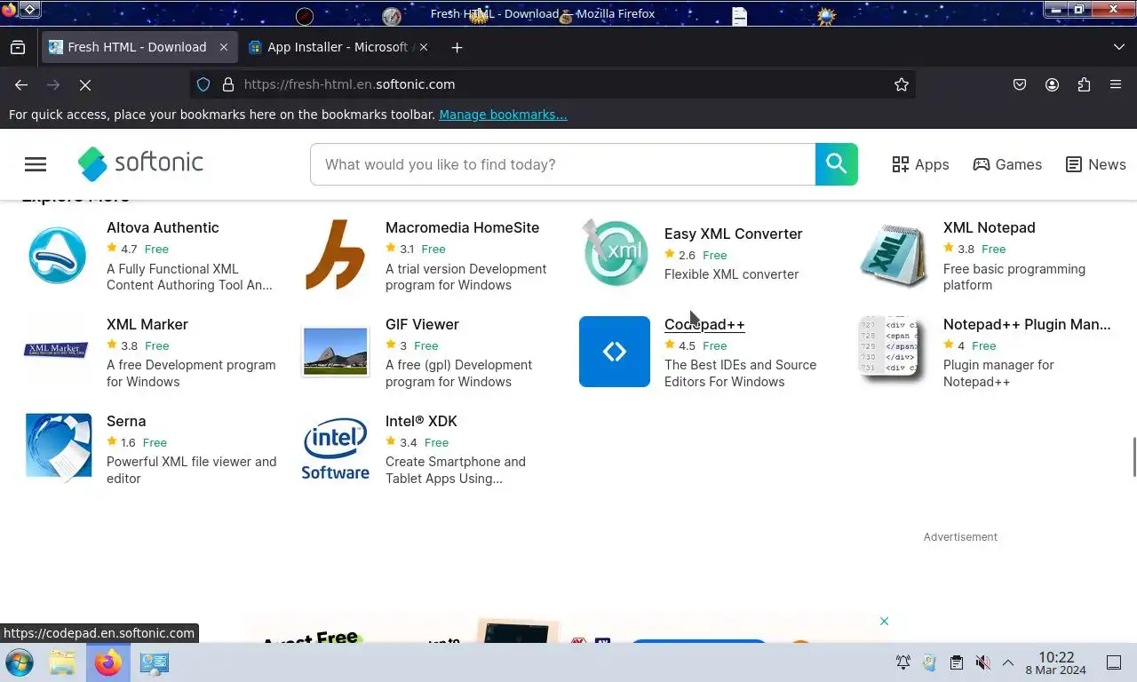Close the bottom advertisement banner
This screenshot has height=682, width=1137.
pos(884,621)
